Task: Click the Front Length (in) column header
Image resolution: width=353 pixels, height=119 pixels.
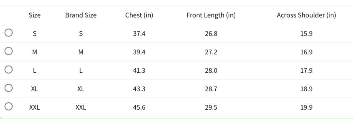Action: [x=211, y=15]
